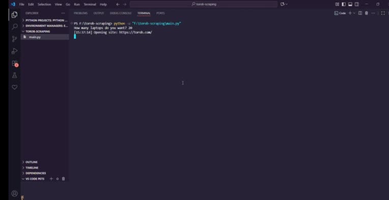The image size is (389, 200).
Task: Maximize the panel size
Action: (383, 13)
